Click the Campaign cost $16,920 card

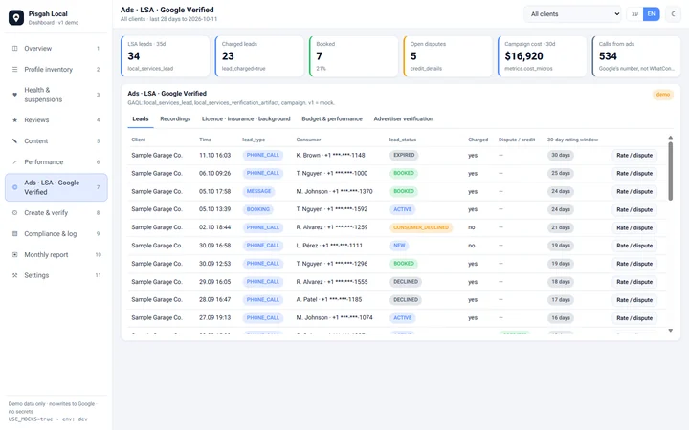coord(543,56)
